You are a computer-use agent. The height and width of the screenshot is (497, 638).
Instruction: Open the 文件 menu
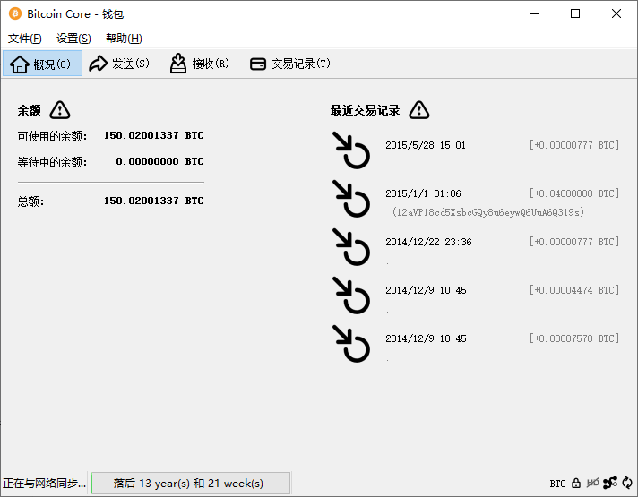click(x=24, y=39)
